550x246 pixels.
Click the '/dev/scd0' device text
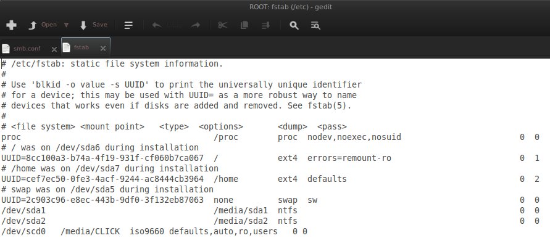(x=23, y=232)
